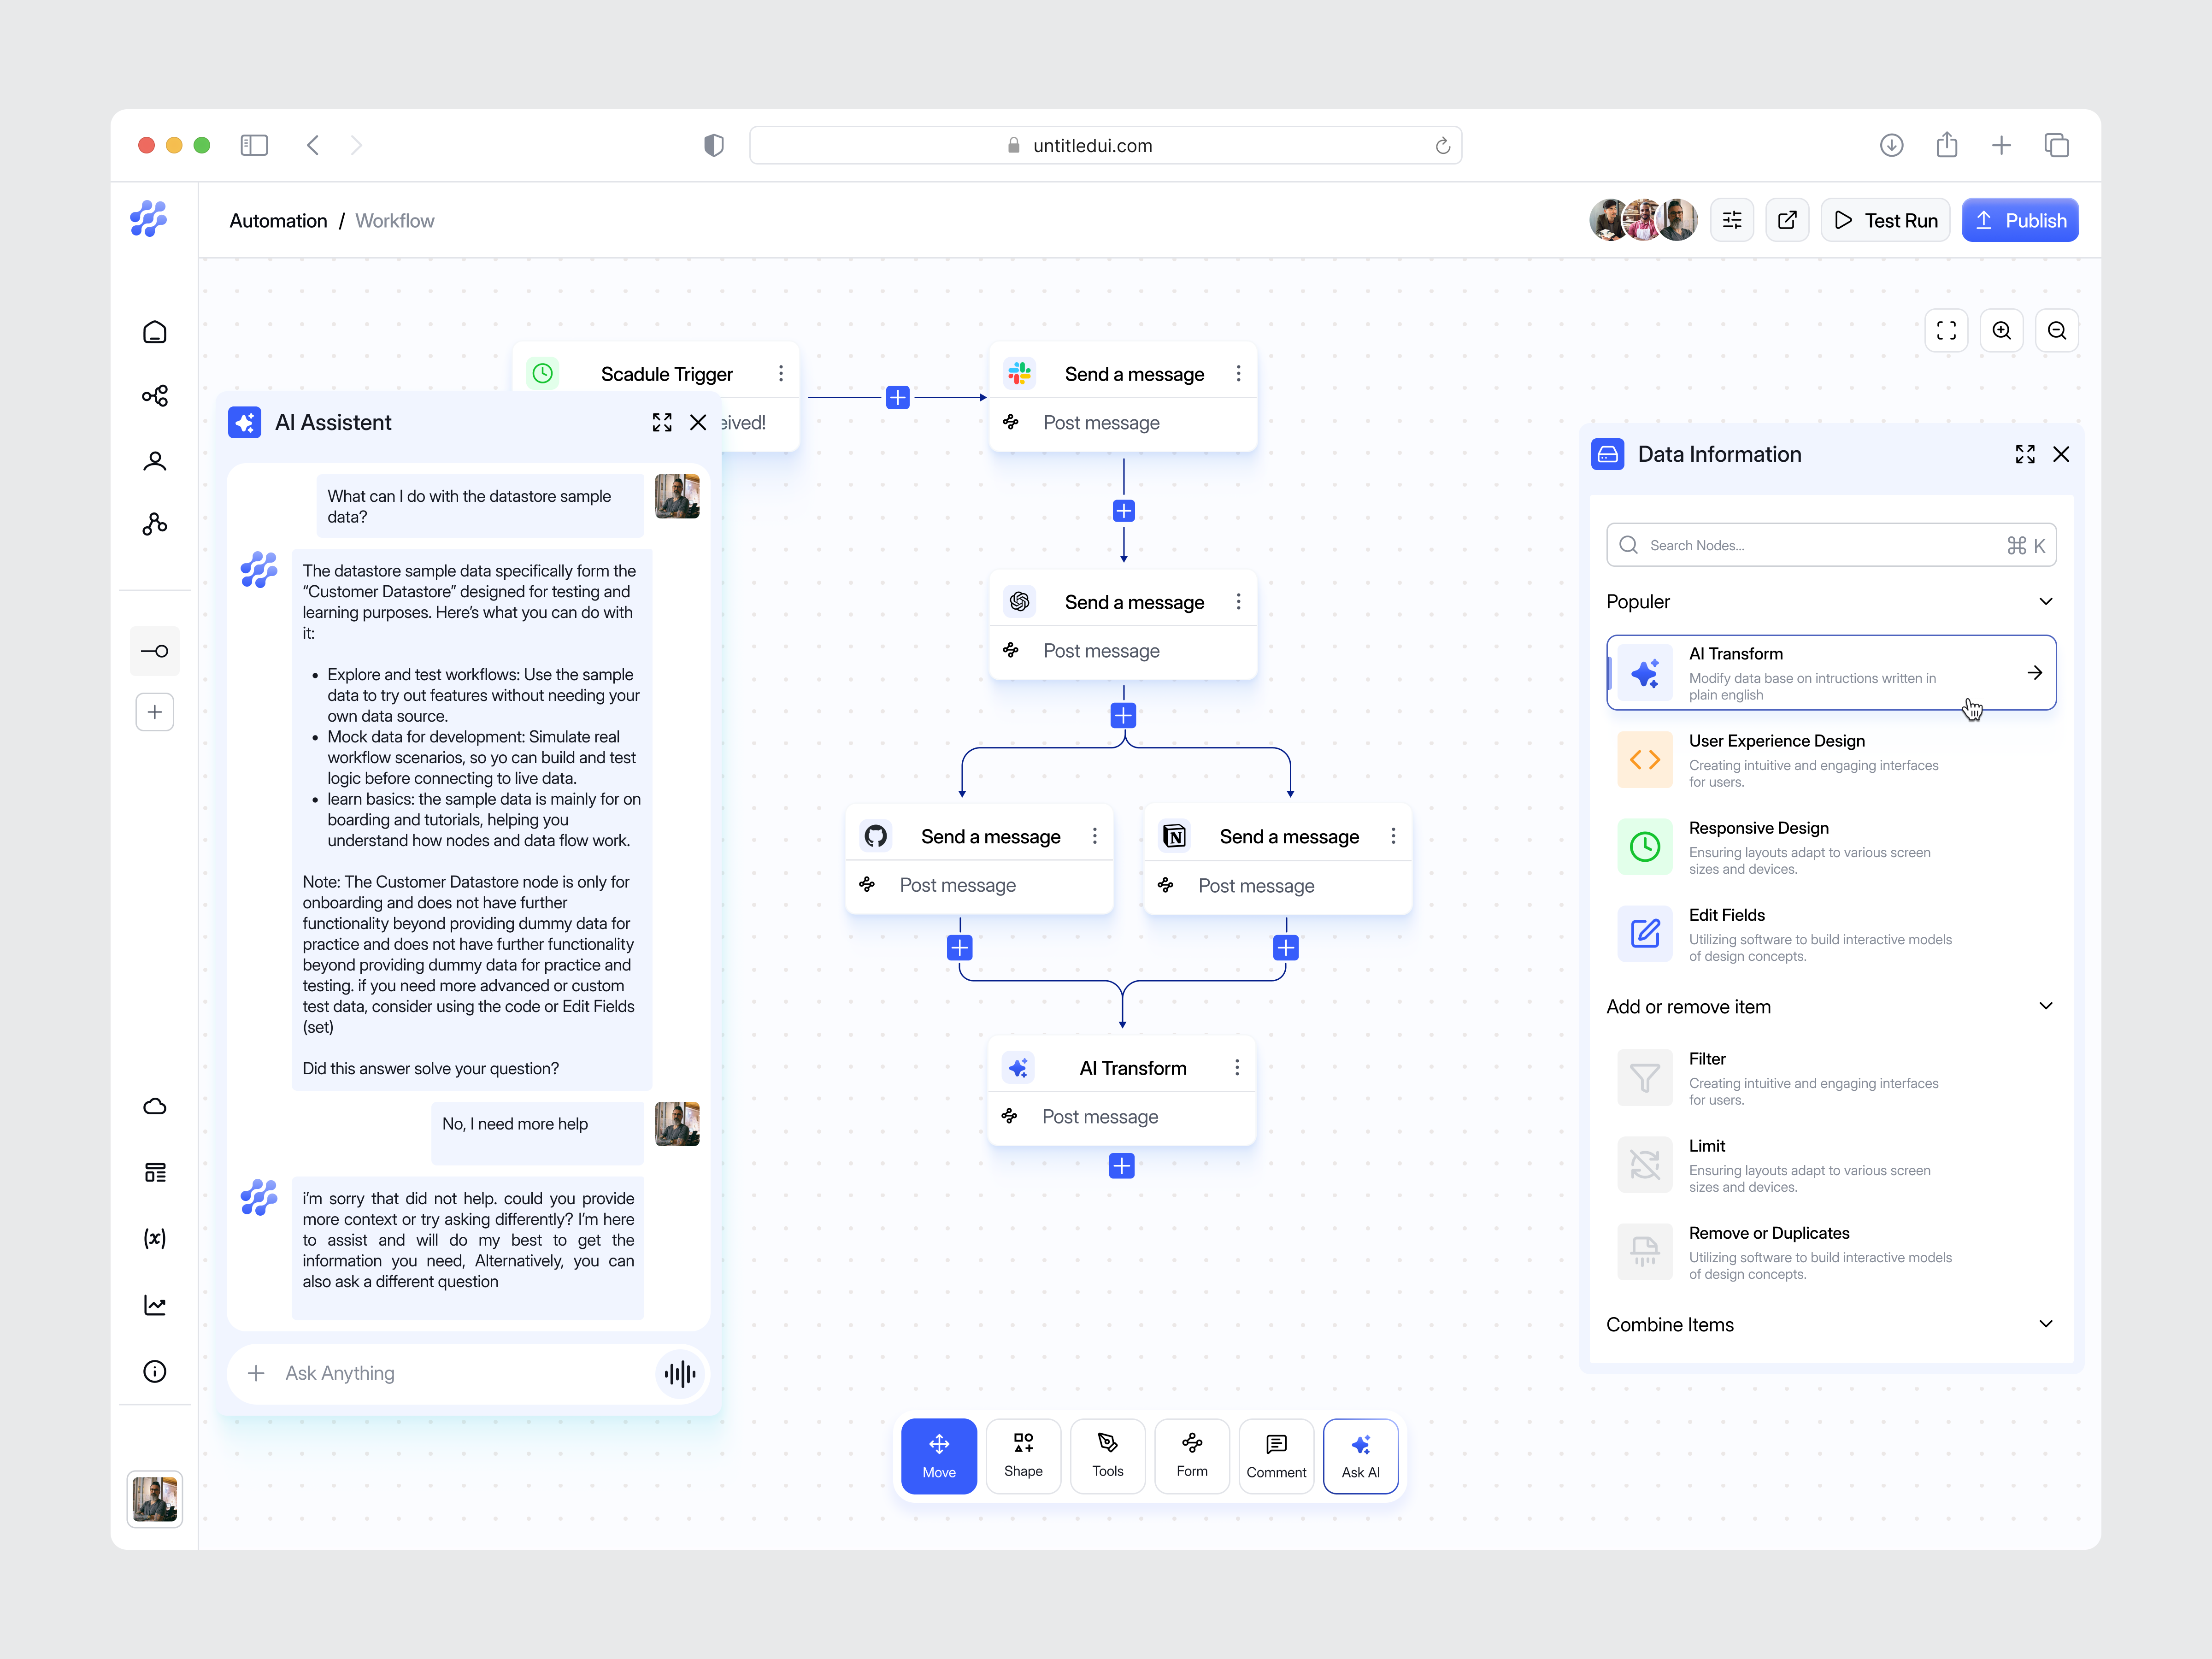Click the external share icon in the top bar
Viewport: 2212px width, 1659px height.
pyautogui.click(x=1787, y=219)
